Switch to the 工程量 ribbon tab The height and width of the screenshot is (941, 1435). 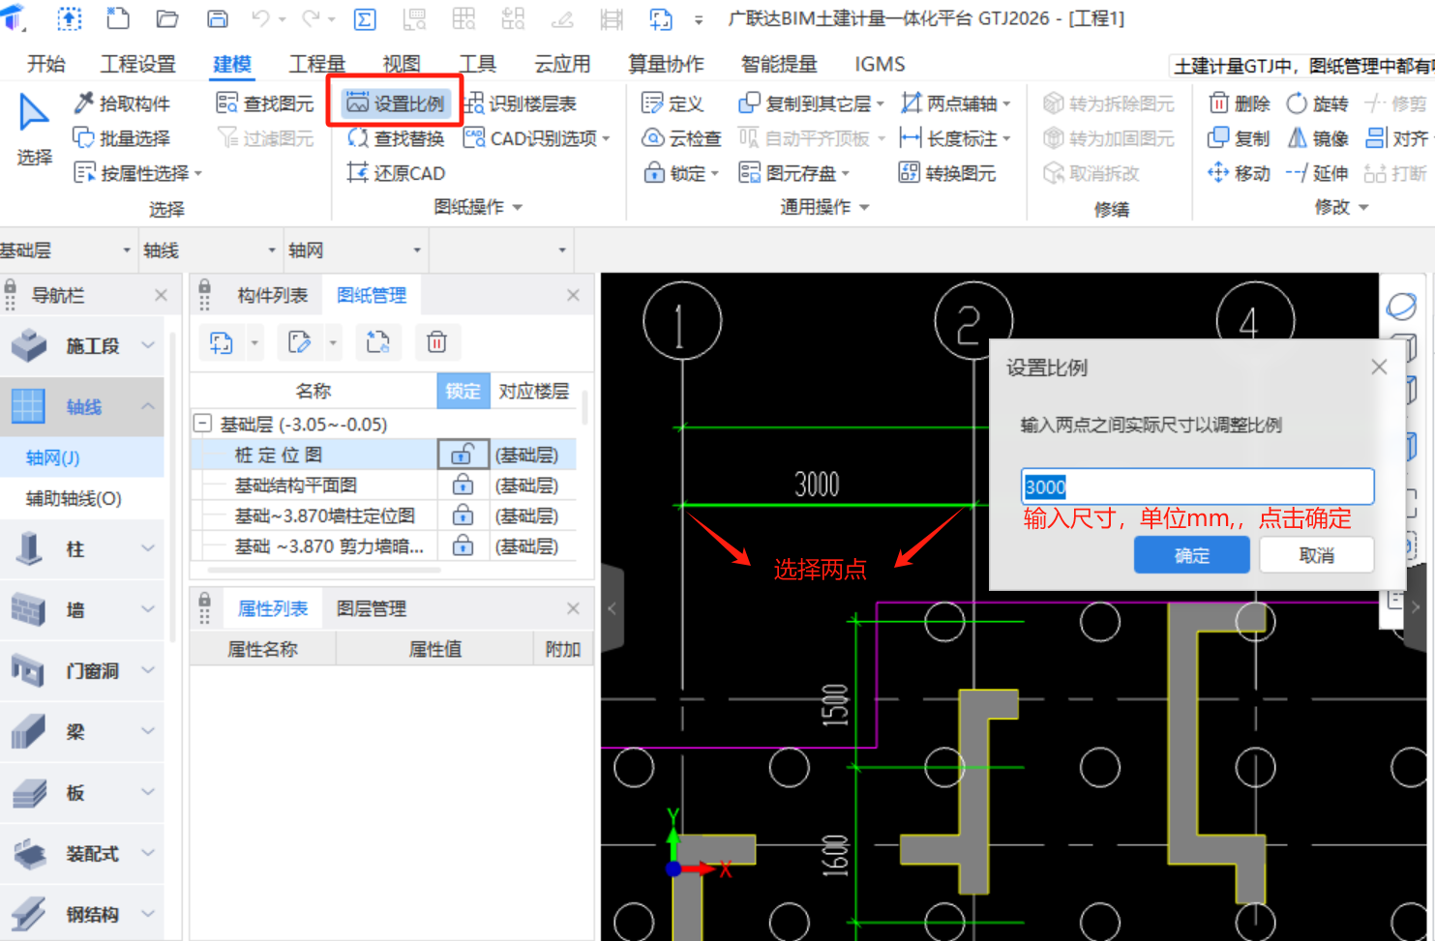(x=317, y=64)
